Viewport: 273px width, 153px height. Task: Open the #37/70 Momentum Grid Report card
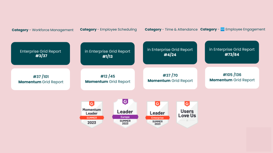170,78
